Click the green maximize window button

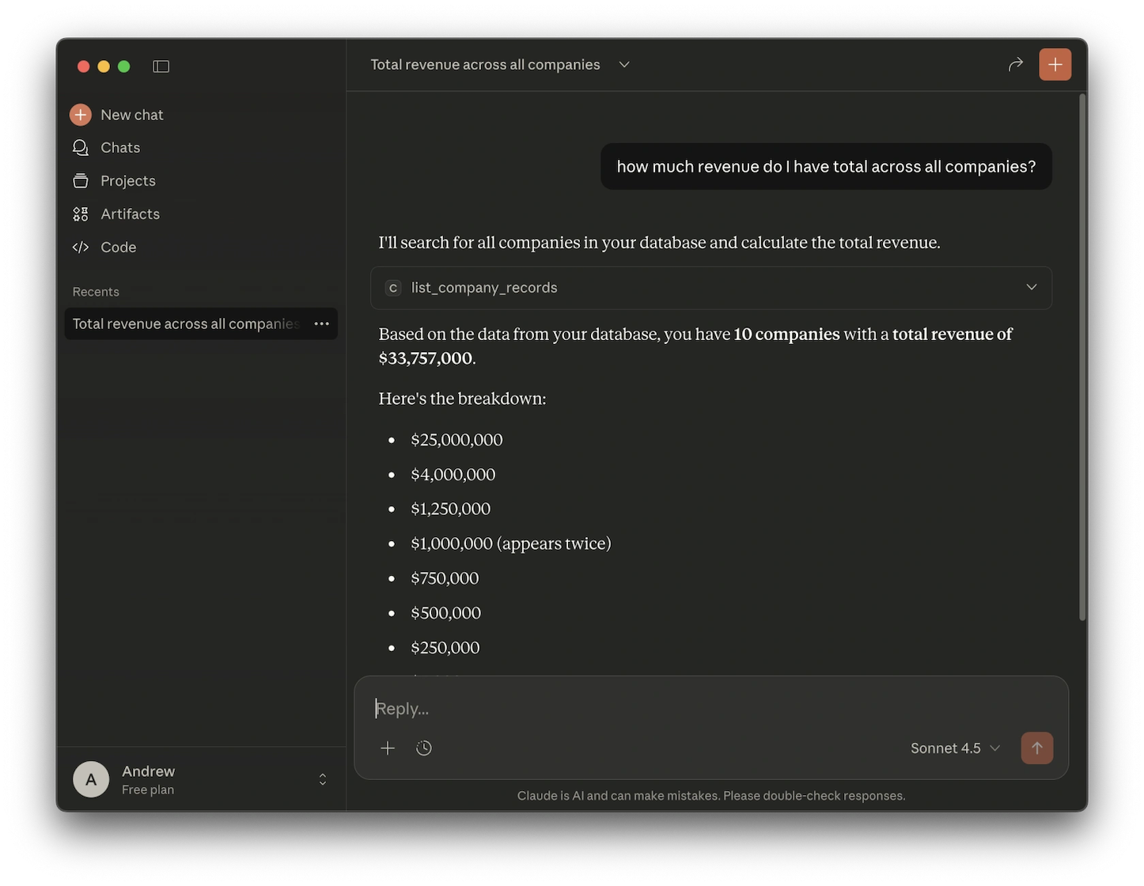coord(124,66)
